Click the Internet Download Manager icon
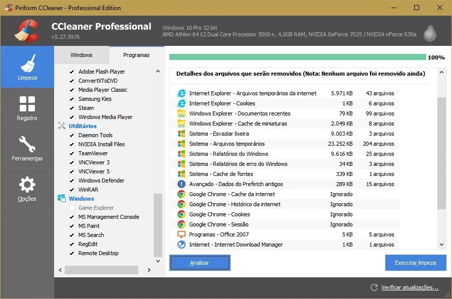 [x=182, y=245]
